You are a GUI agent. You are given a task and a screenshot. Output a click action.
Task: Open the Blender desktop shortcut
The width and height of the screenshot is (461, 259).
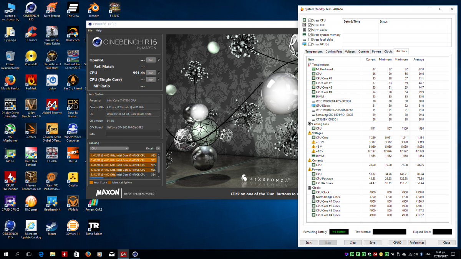point(94,9)
